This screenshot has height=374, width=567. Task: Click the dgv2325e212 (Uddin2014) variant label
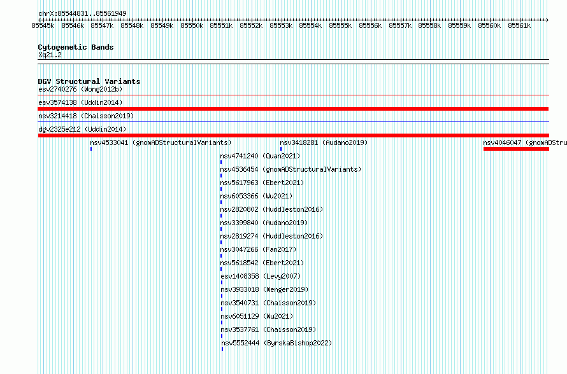82,129
